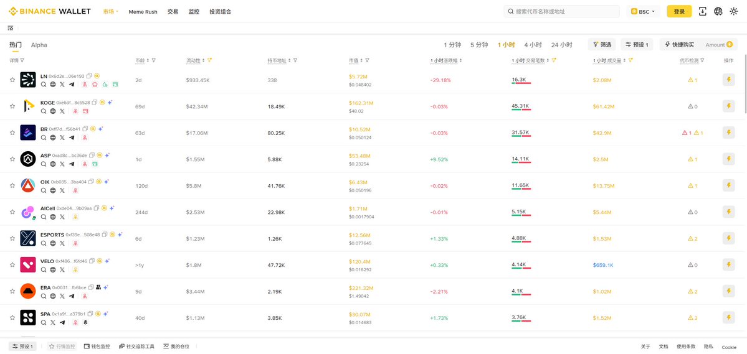Open 投资组合 in the top navigation
Screen dimensions: 747x354
point(220,11)
